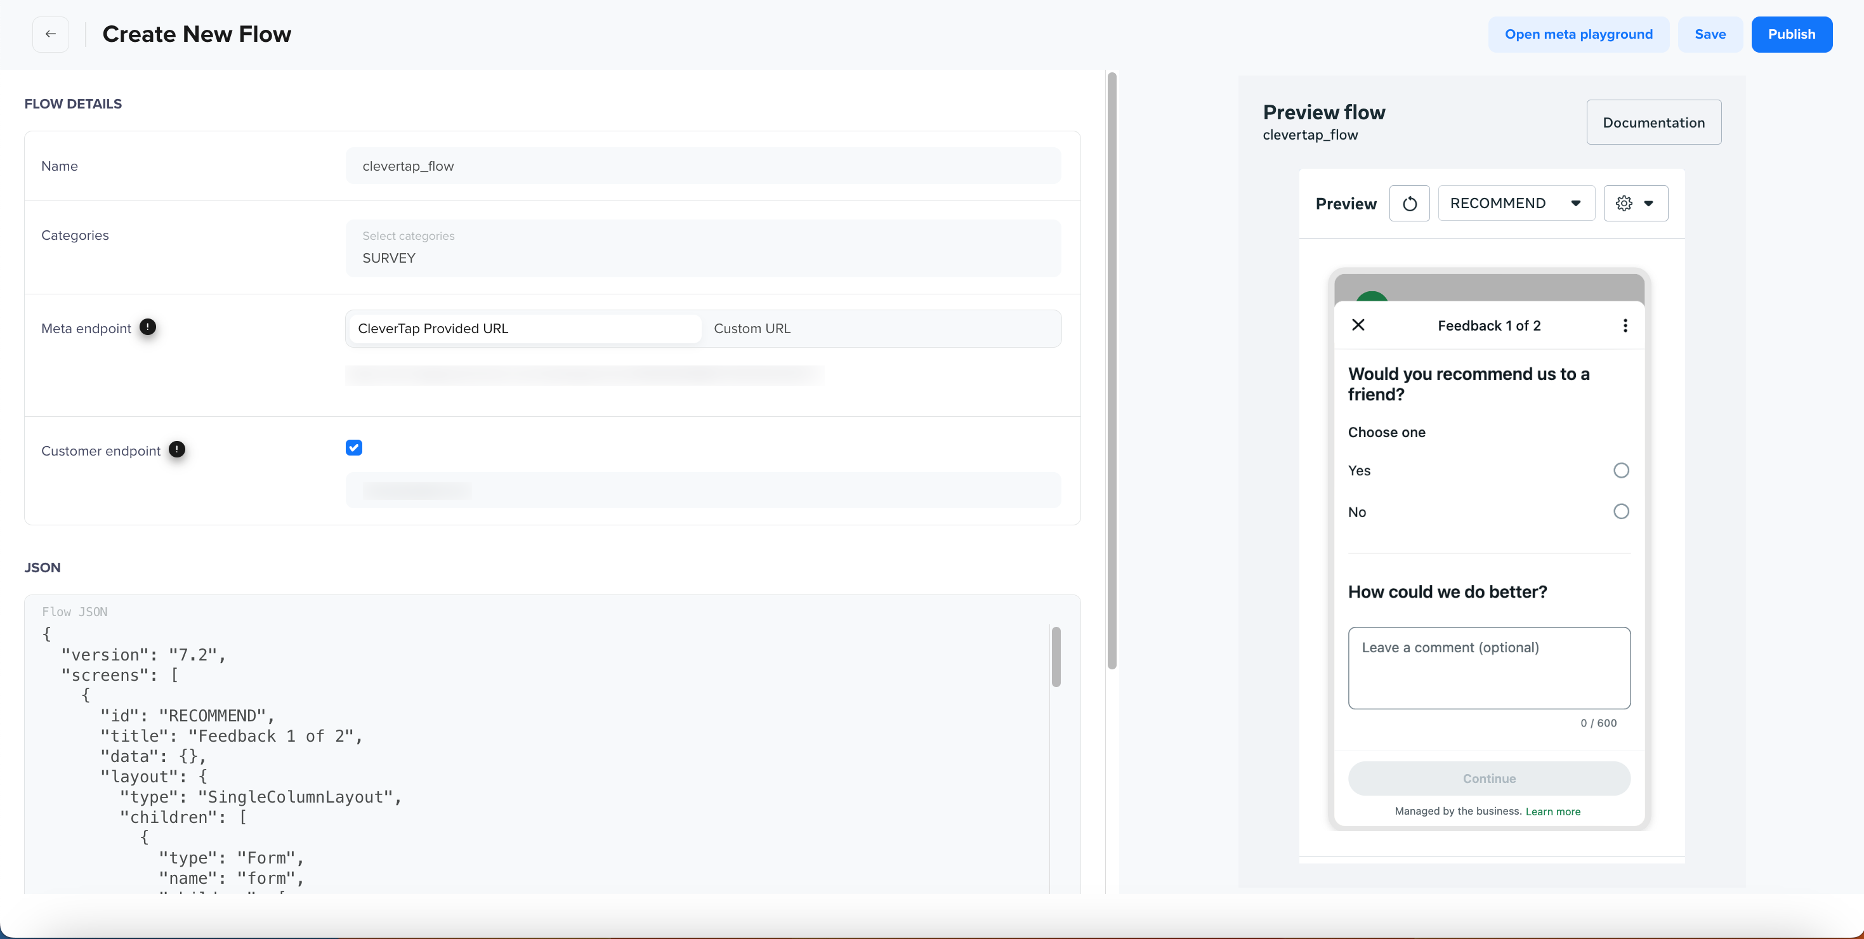Click the Learn more link

(x=1553, y=811)
